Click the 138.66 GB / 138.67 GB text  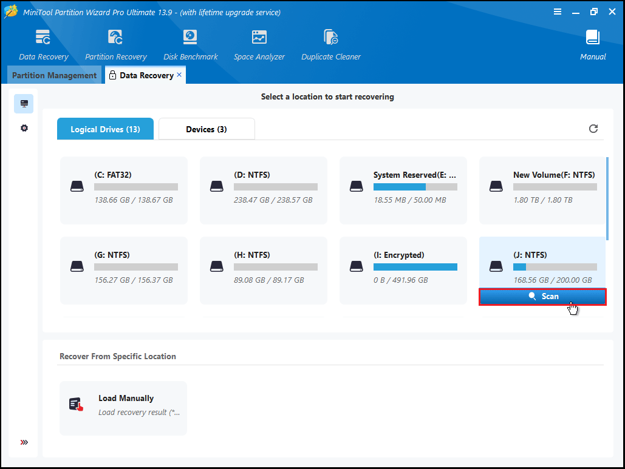click(134, 200)
